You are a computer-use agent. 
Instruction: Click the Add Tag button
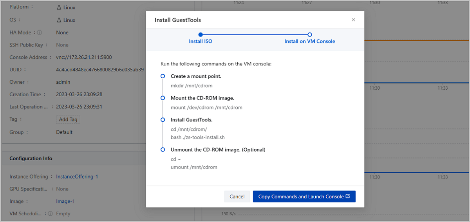pos(68,119)
